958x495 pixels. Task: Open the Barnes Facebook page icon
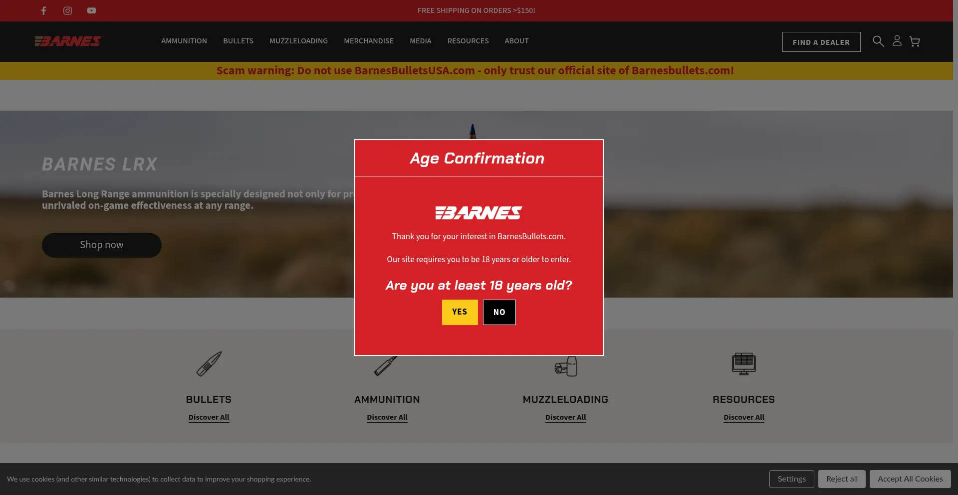coord(44,10)
